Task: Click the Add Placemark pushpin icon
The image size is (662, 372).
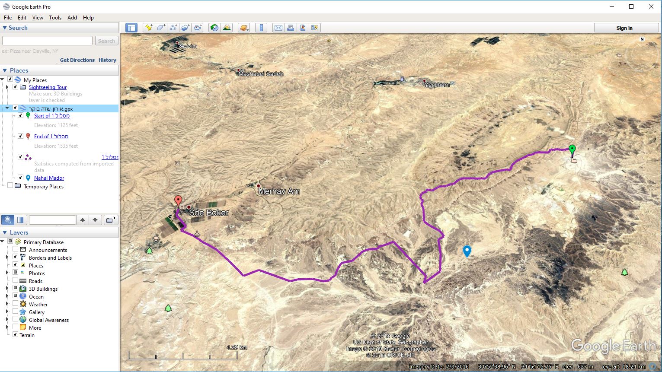Action: tap(149, 28)
